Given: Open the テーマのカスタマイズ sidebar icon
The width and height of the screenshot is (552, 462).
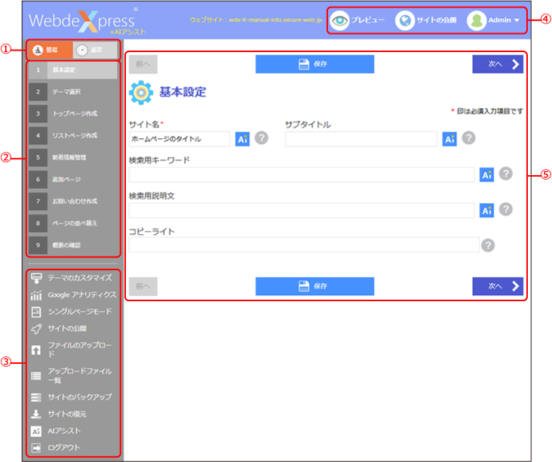Looking at the screenshot, I should click(35, 278).
